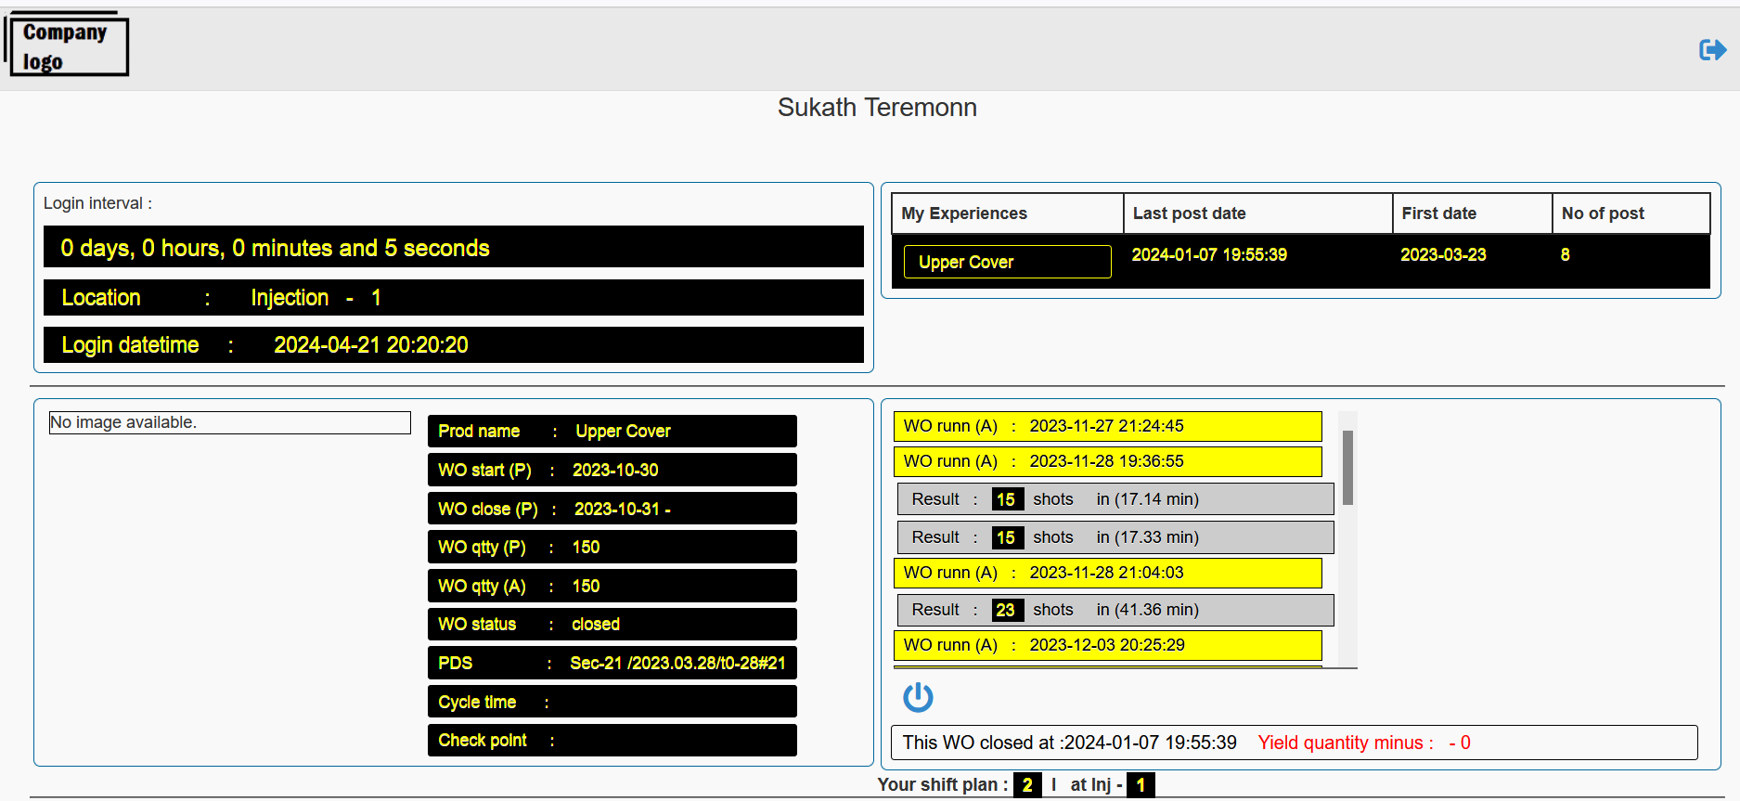The width and height of the screenshot is (1740, 801).
Task: Click the login interval duration bar
Action: 454,247
